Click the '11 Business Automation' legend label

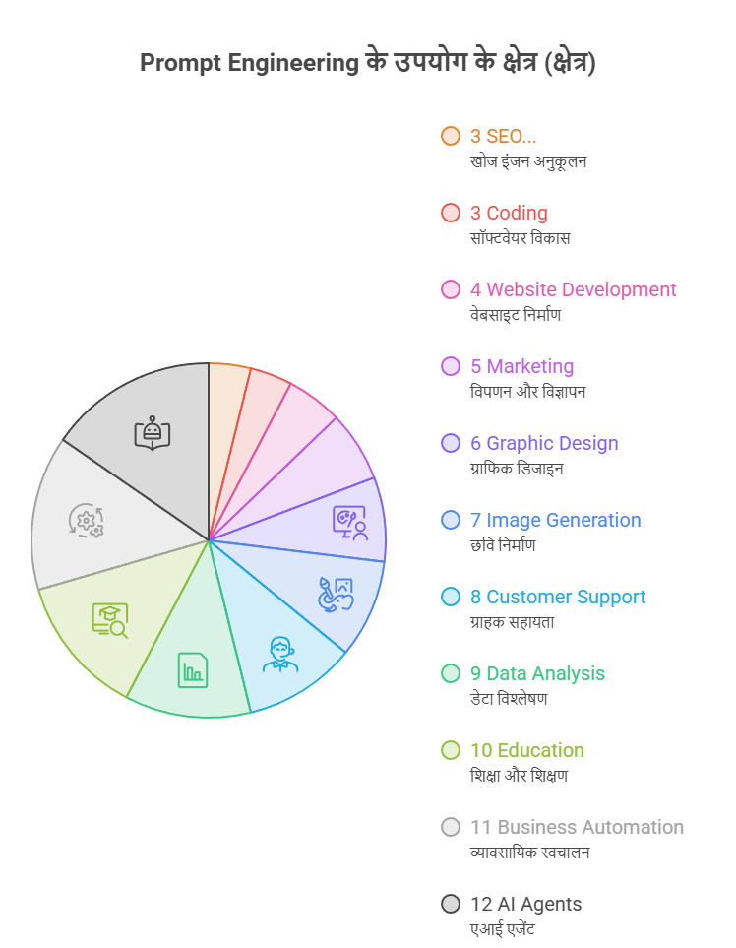pos(577,827)
